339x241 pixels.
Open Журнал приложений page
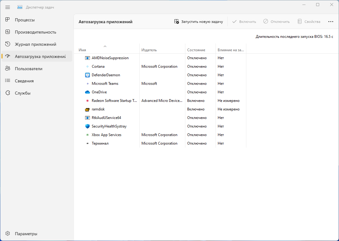click(x=37, y=44)
